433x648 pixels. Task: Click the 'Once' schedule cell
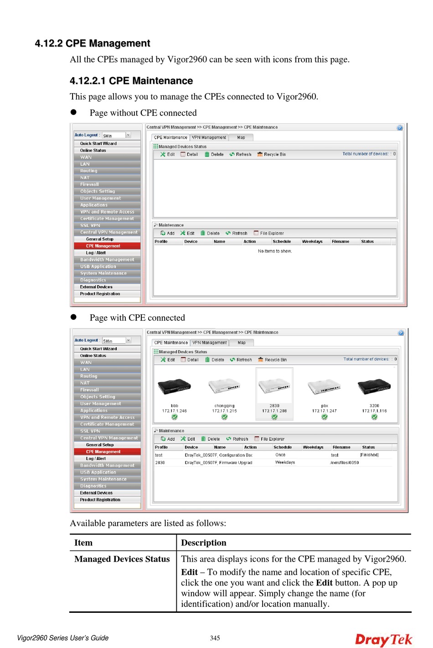tap(280, 455)
